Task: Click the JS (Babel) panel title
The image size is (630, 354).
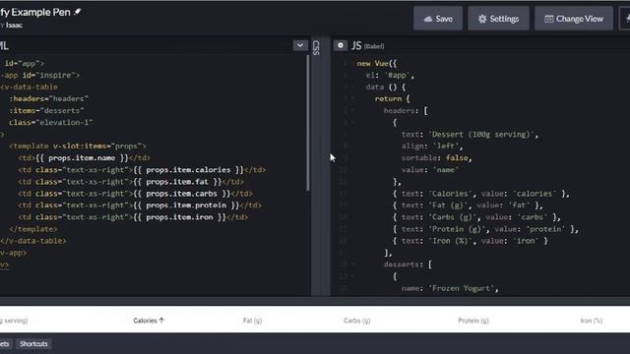Action: [x=367, y=46]
